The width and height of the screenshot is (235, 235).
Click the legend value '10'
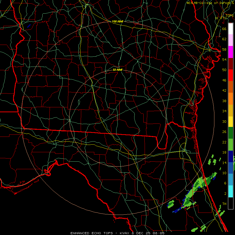pyautogui.click(x=224, y=173)
